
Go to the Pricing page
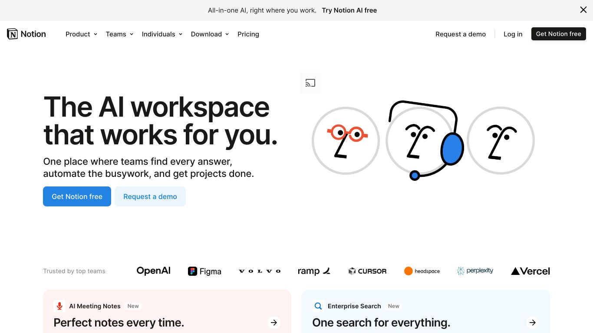tap(248, 34)
